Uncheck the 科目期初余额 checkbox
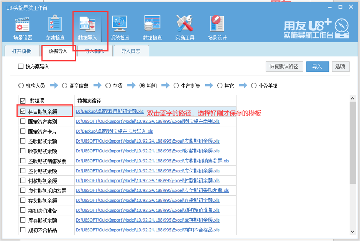360x241 pixels. (x=23, y=111)
